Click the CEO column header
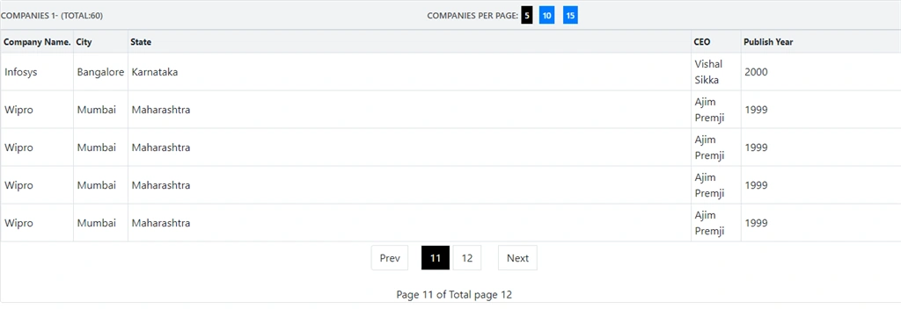The image size is (901, 316). tap(716, 42)
